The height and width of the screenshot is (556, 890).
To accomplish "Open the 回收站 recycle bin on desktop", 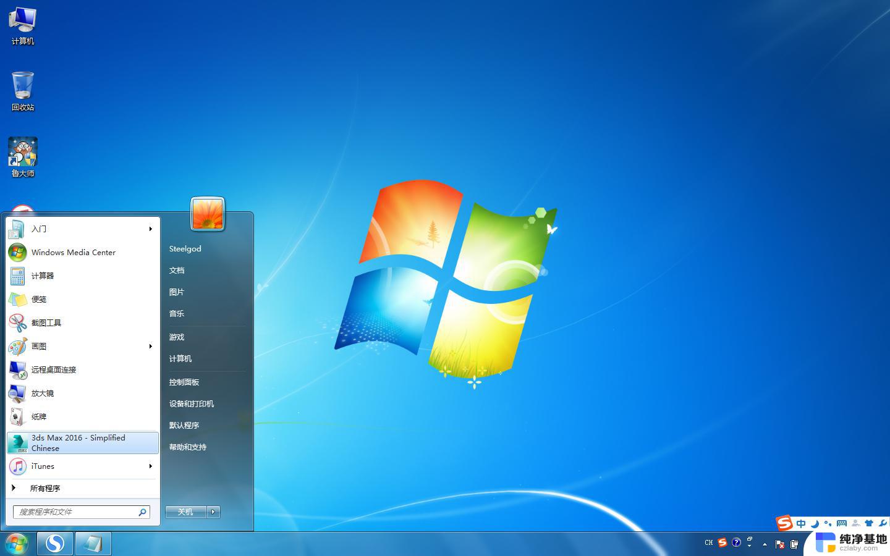I will tap(22, 91).
